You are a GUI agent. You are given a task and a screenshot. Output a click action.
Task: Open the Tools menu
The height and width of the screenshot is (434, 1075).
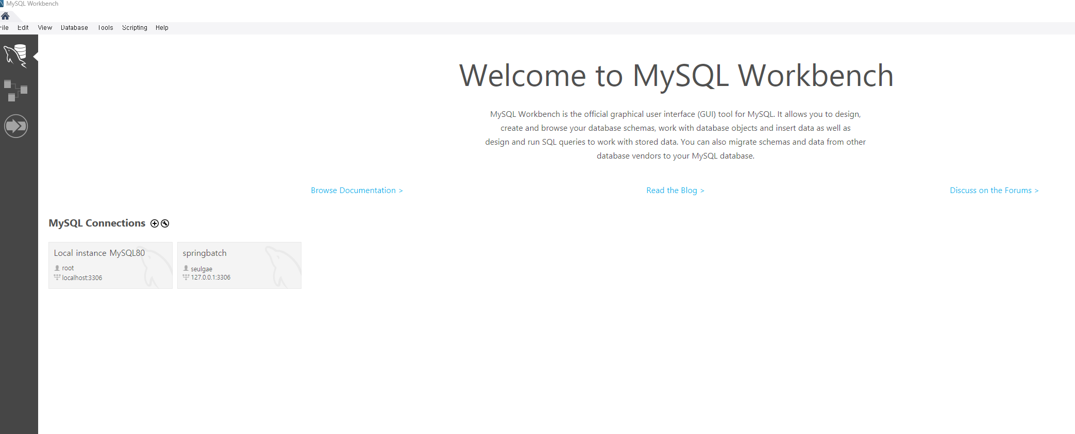(106, 28)
